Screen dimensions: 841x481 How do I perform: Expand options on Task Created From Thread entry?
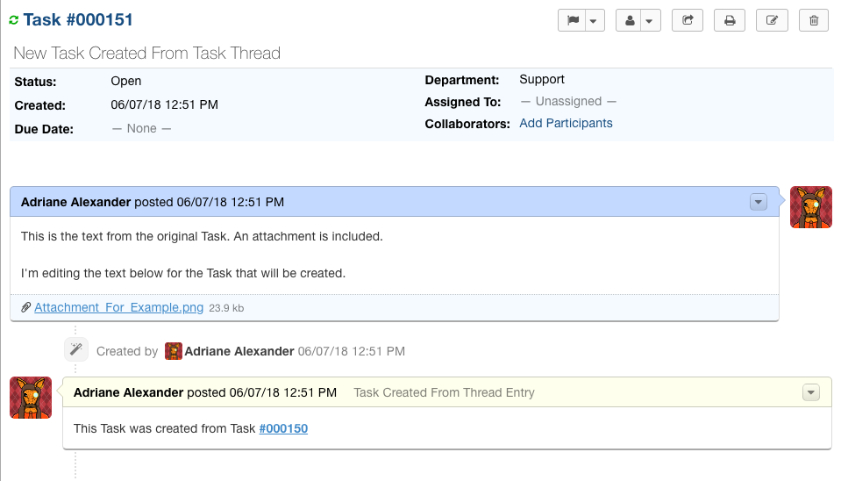tap(810, 392)
